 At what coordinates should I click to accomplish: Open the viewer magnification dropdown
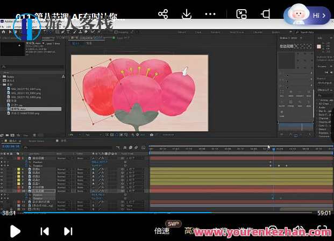tap(75, 135)
